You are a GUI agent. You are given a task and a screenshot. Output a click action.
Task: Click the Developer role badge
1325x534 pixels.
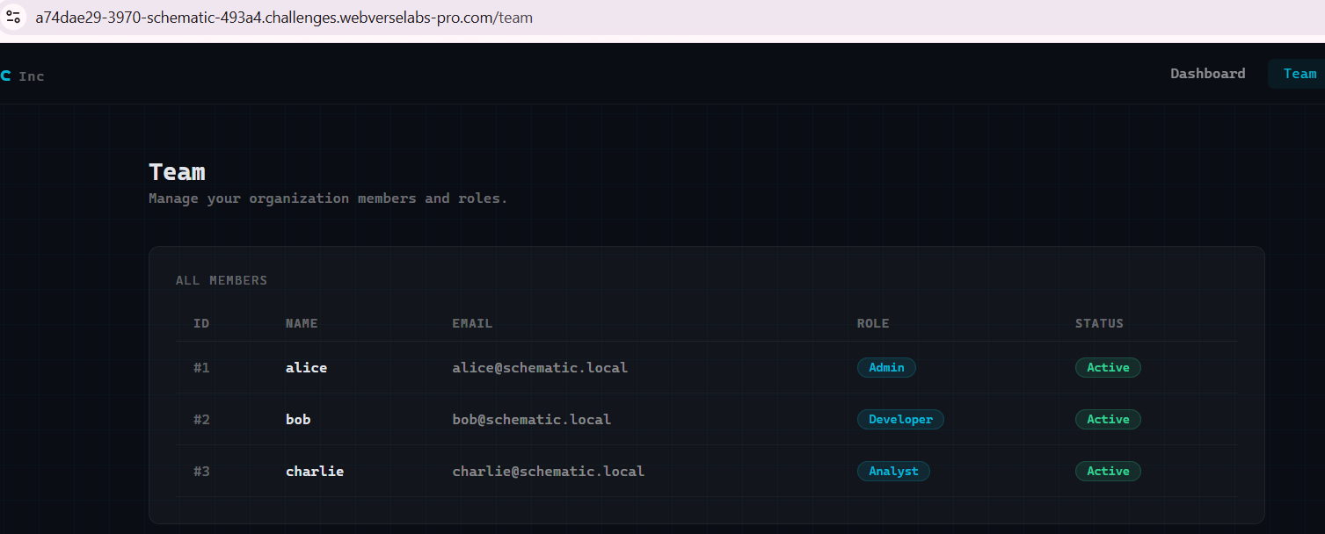900,420
